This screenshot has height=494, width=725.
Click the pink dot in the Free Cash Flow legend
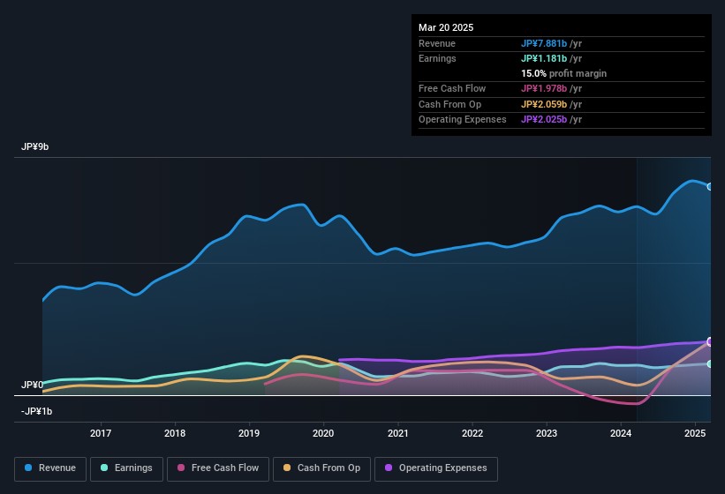[182, 468]
